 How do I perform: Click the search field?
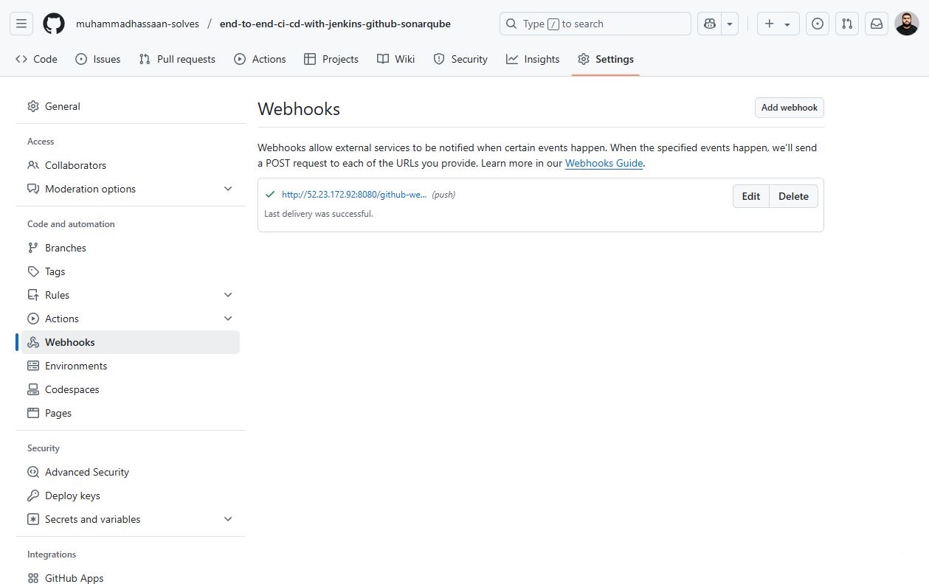click(595, 24)
